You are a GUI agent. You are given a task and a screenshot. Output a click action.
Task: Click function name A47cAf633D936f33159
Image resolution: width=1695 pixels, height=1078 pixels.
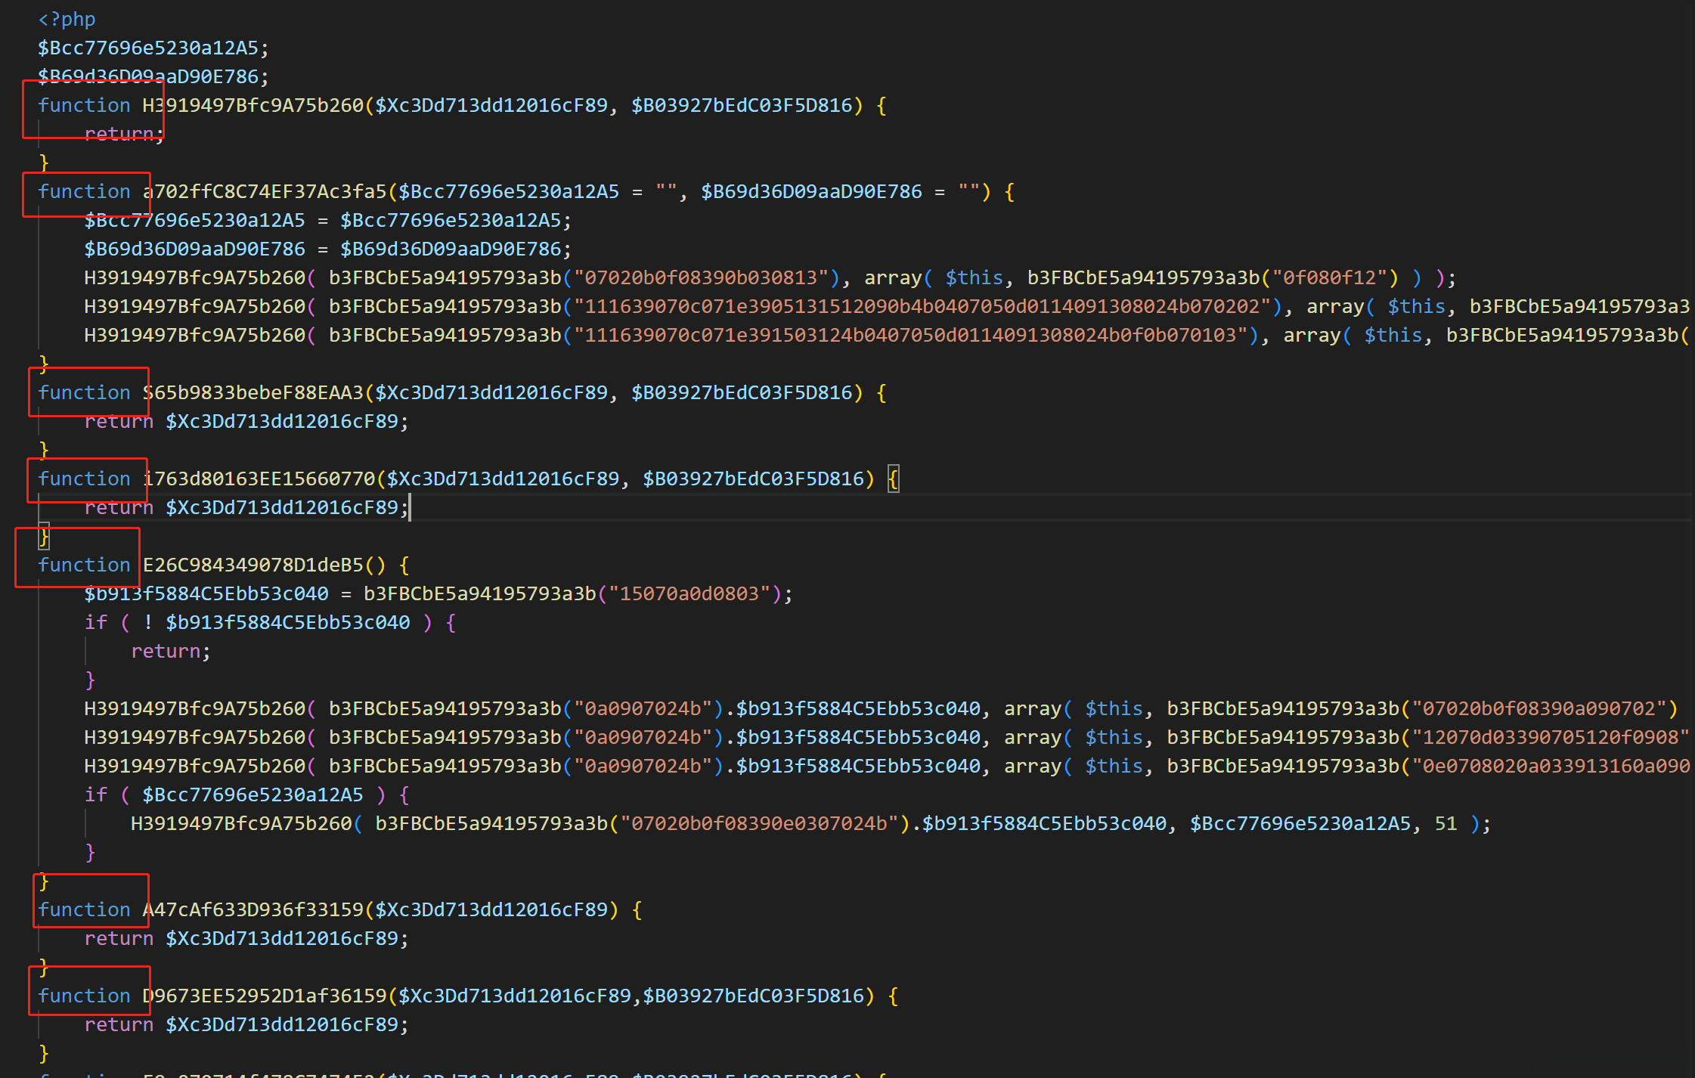click(x=253, y=909)
